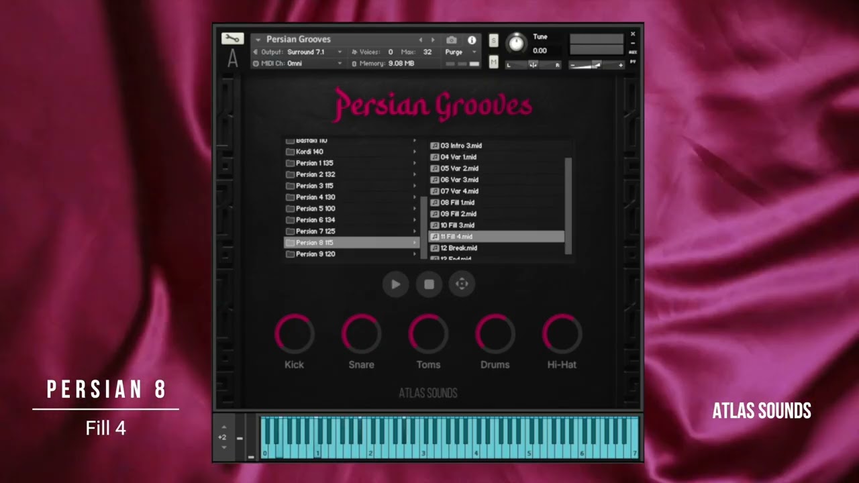Viewport: 859px width, 483px height.
Task: Open instrument edit mode with the wrench icon
Action: click(232, 38)
